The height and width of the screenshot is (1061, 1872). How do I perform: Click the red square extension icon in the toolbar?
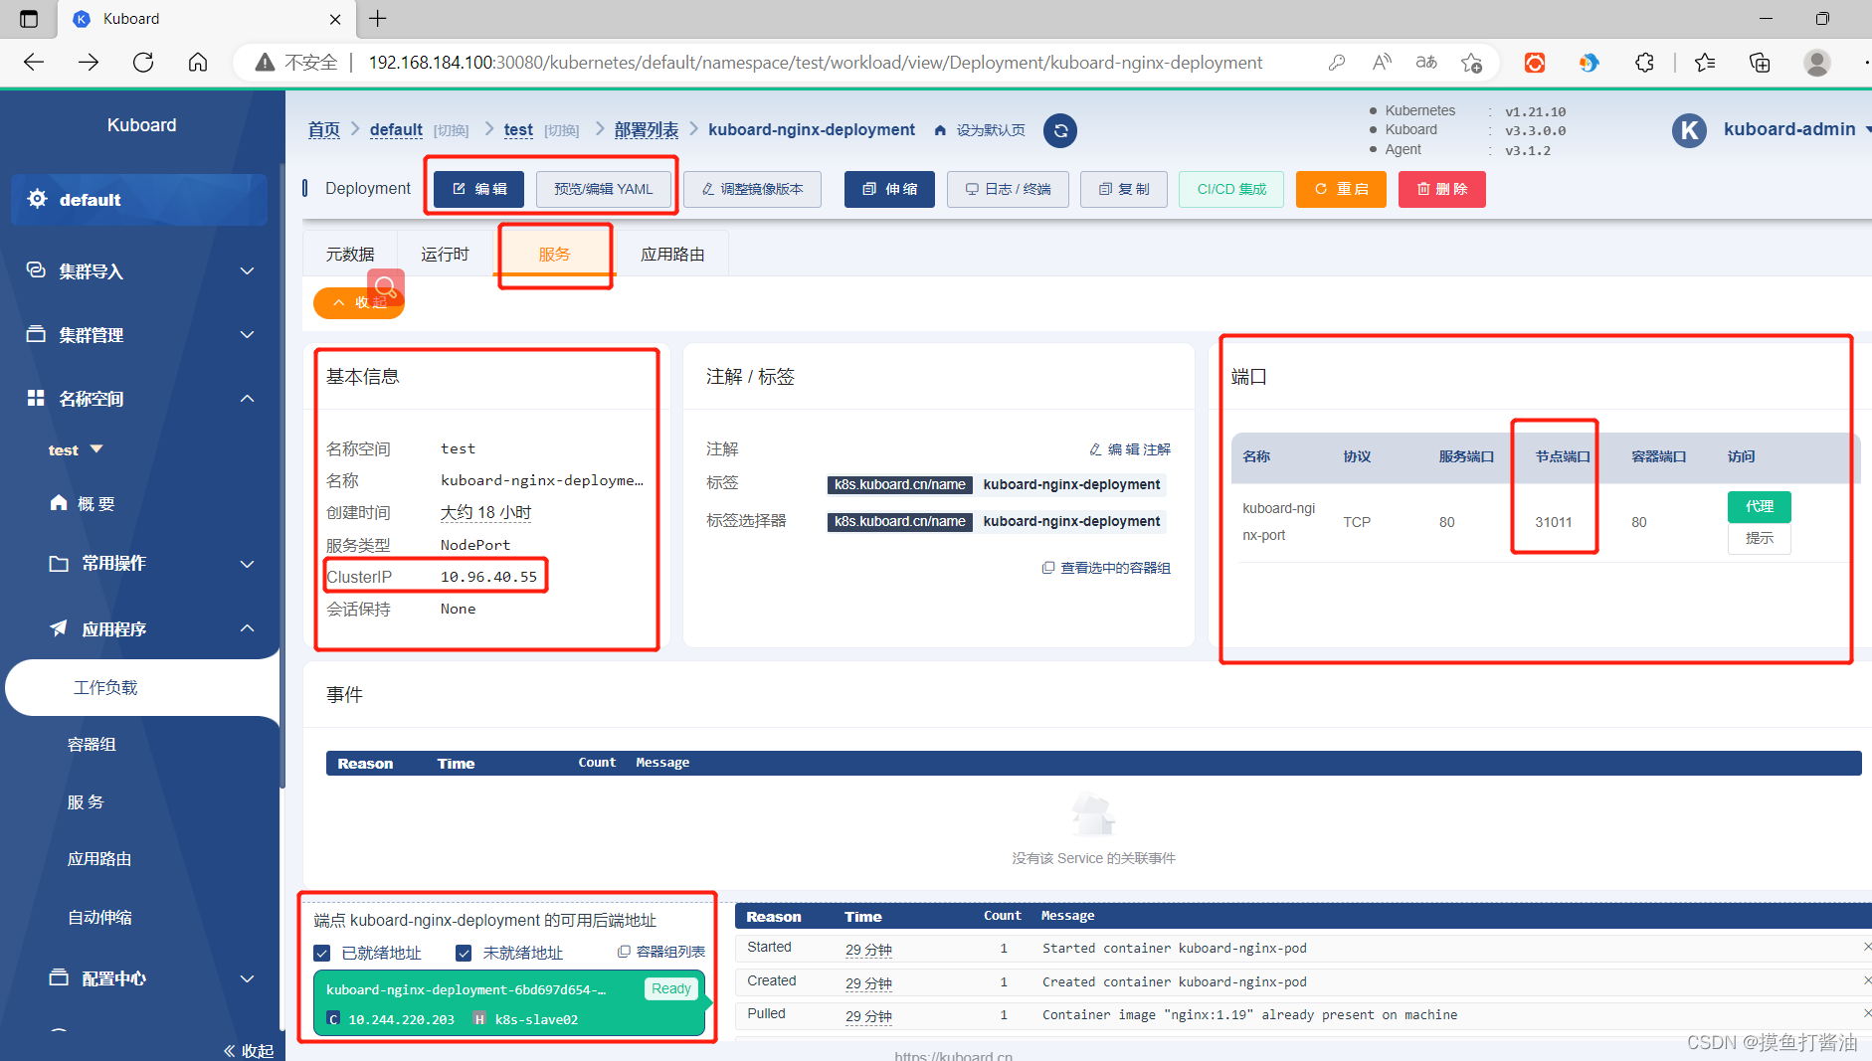pos(1535,63)
